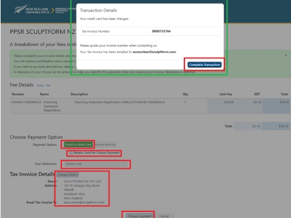Image resolution: width=291 pixels, height=218 pixels.
Task: Tick Retain Card for Future Payment checkbox
Action: (71, 153)
